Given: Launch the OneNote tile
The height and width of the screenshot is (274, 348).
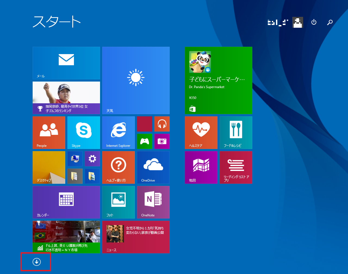Looking at the screenshot, I should click(153, 202).
